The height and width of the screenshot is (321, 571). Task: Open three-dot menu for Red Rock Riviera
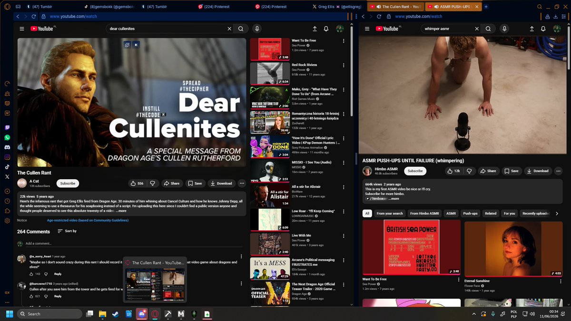(x=344, y=66)
